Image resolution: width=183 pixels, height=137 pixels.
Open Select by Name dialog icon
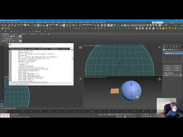click(x=28, y=25)
